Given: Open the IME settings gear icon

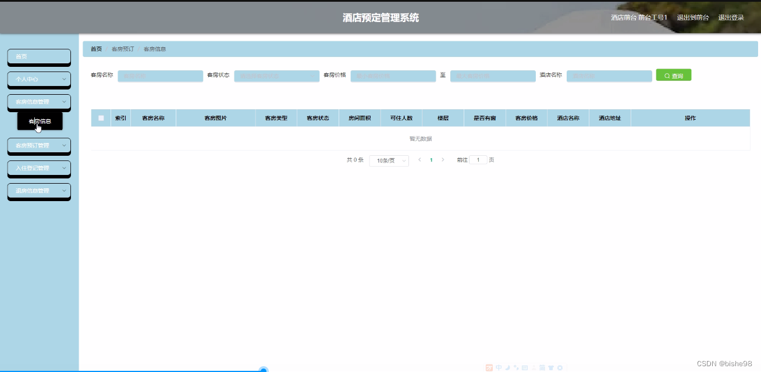Looking at the screenshot, I should click(x=559, y=367).
